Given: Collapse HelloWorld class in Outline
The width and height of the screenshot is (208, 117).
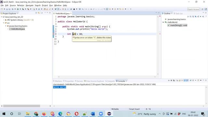Looking at the screenshot, I should tap(163, 22).
